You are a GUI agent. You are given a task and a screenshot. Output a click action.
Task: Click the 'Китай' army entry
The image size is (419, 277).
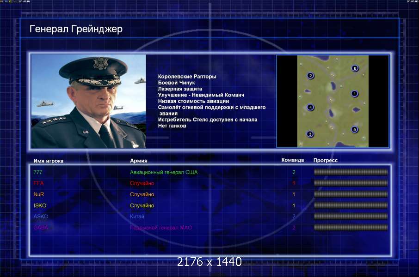137,217
